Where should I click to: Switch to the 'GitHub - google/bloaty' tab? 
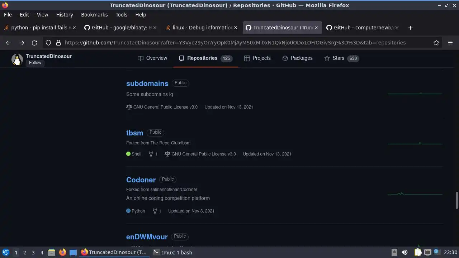(x=121, y=28)
